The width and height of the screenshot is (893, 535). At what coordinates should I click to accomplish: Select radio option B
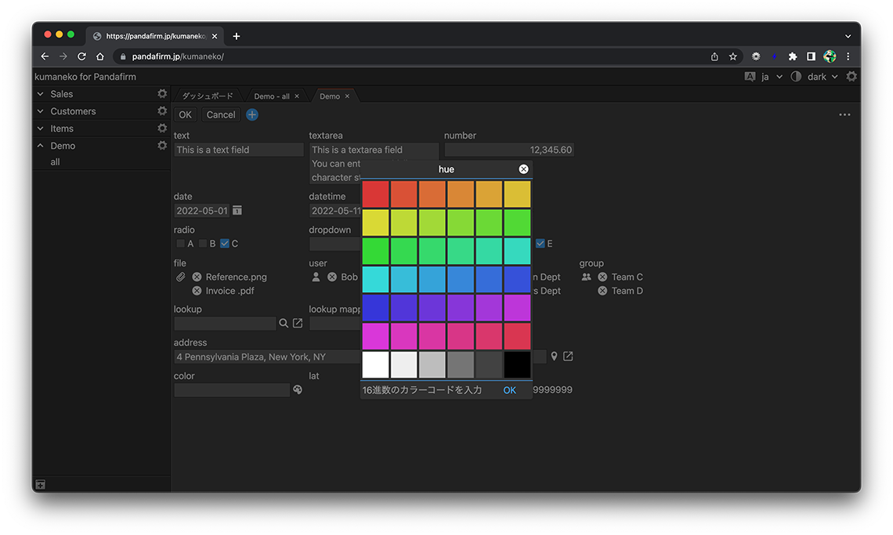203,244
